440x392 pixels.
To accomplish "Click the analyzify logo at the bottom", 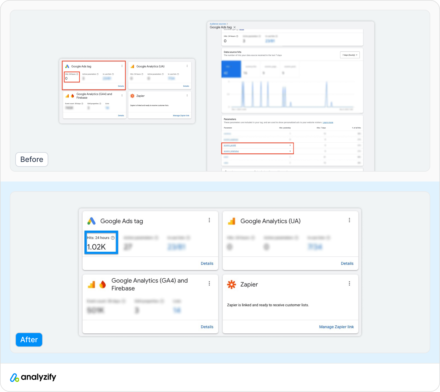I will coord(33,377).
